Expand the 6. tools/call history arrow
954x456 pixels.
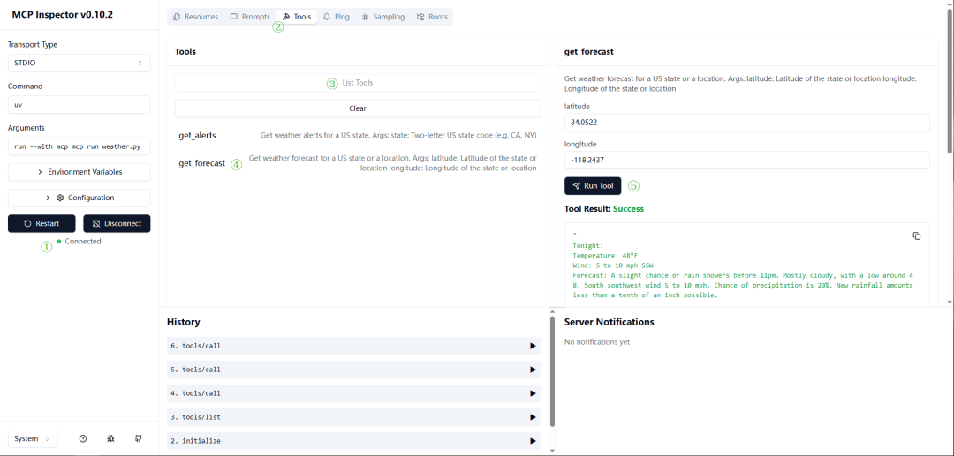[533, 346]
